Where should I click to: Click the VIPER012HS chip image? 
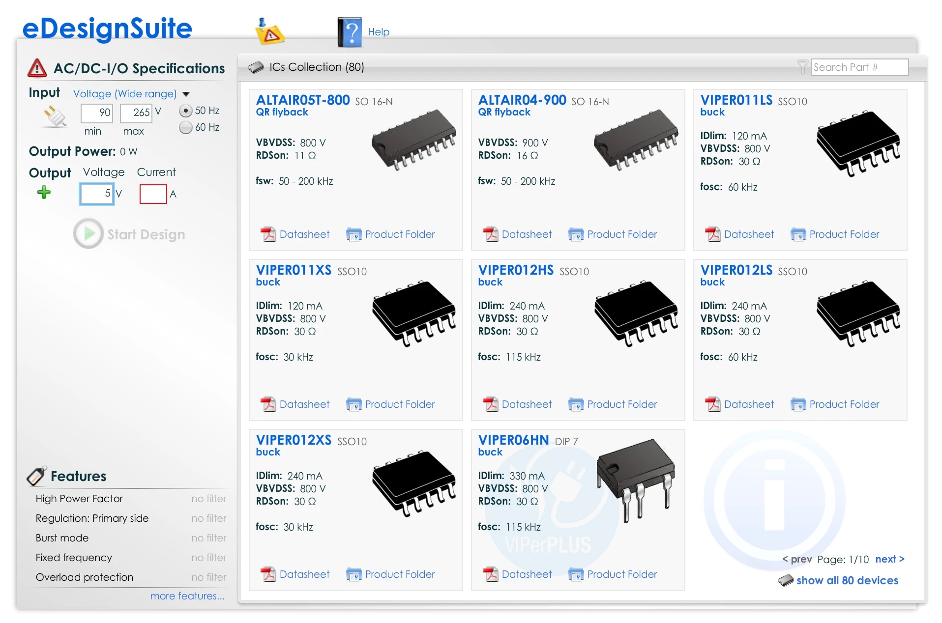[636, 313]
